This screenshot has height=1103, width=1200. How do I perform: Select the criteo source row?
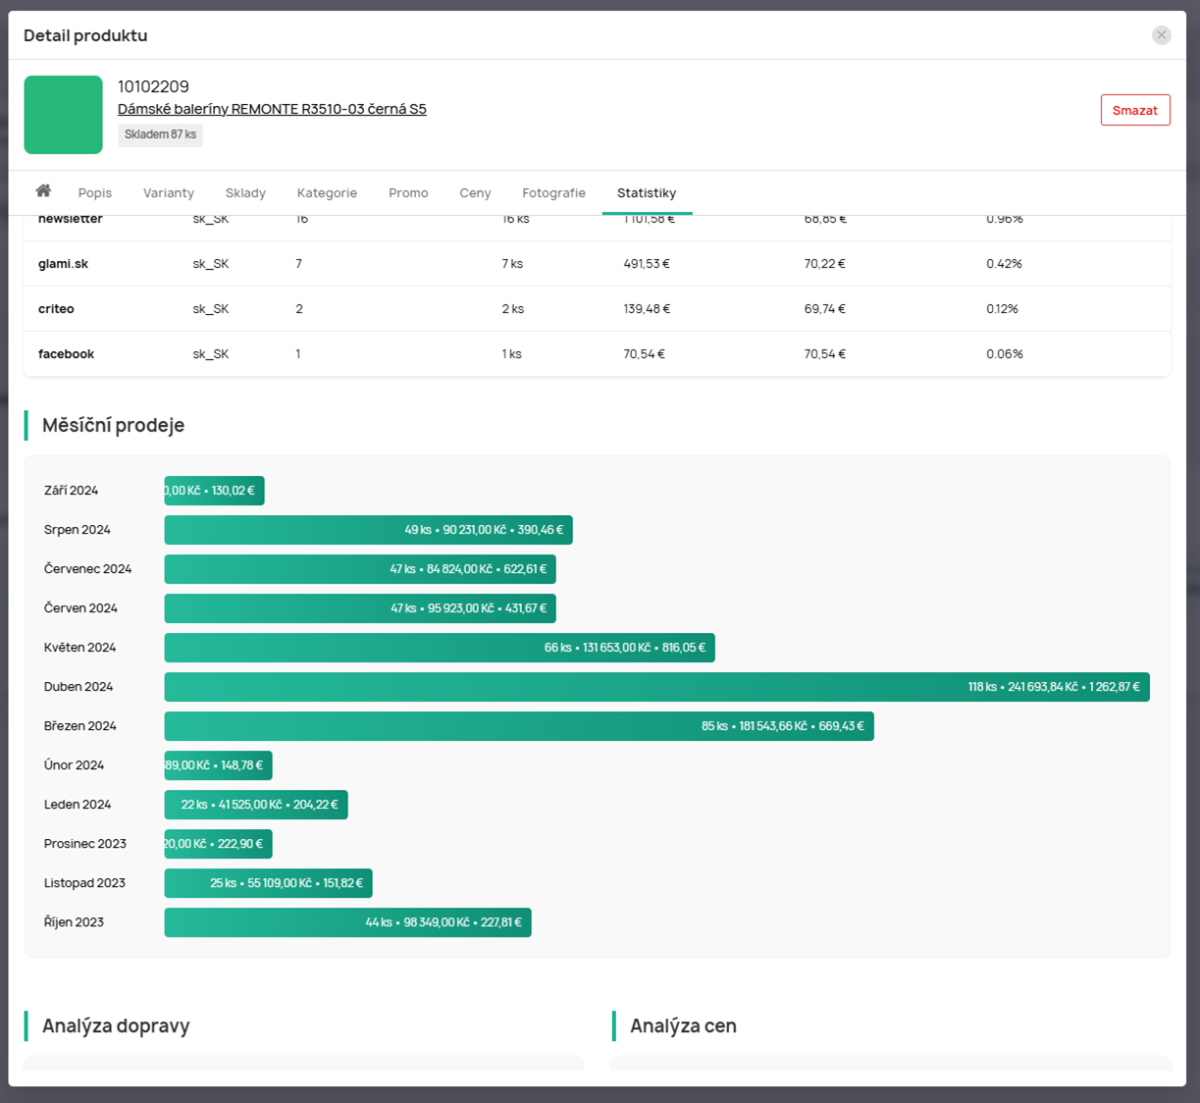click(x=597, y=309)
